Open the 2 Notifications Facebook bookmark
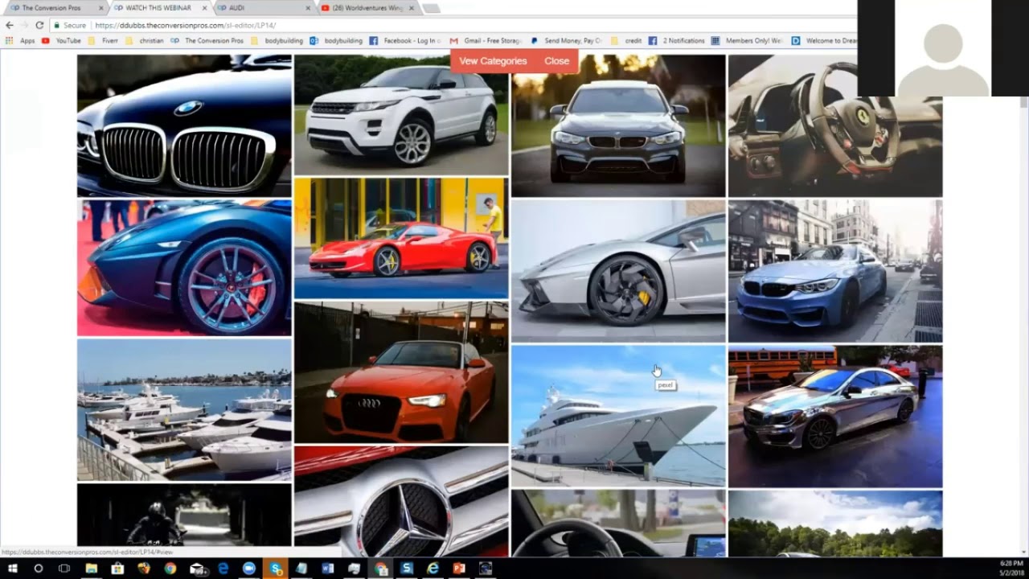1029x579 pixels. pyautogui.click(x=678, y=40)
